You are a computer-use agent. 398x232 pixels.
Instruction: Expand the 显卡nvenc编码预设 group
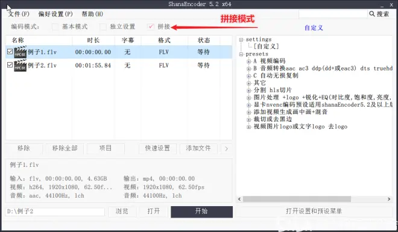(x=248, y=105)
